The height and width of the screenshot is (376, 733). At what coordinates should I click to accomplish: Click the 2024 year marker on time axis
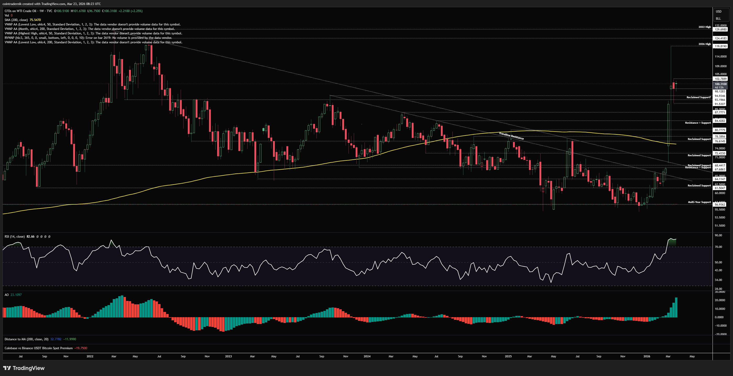coord(367,356)
